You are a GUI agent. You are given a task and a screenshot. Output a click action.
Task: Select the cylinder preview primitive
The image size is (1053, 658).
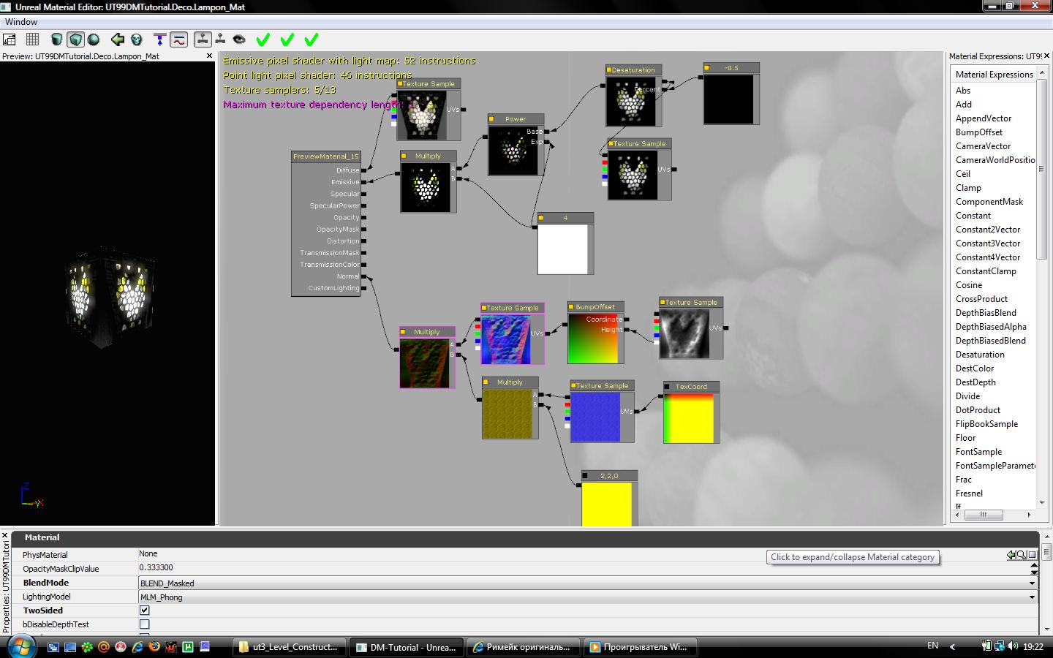(x=56, y=39)
